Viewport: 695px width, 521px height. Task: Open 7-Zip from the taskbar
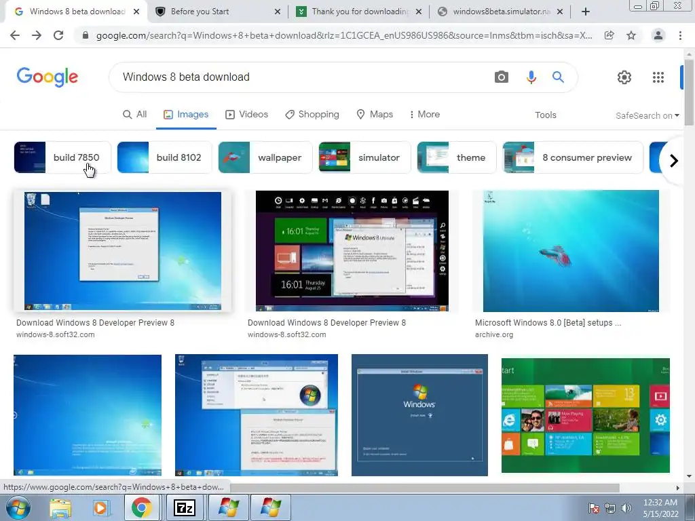(185, 507)
